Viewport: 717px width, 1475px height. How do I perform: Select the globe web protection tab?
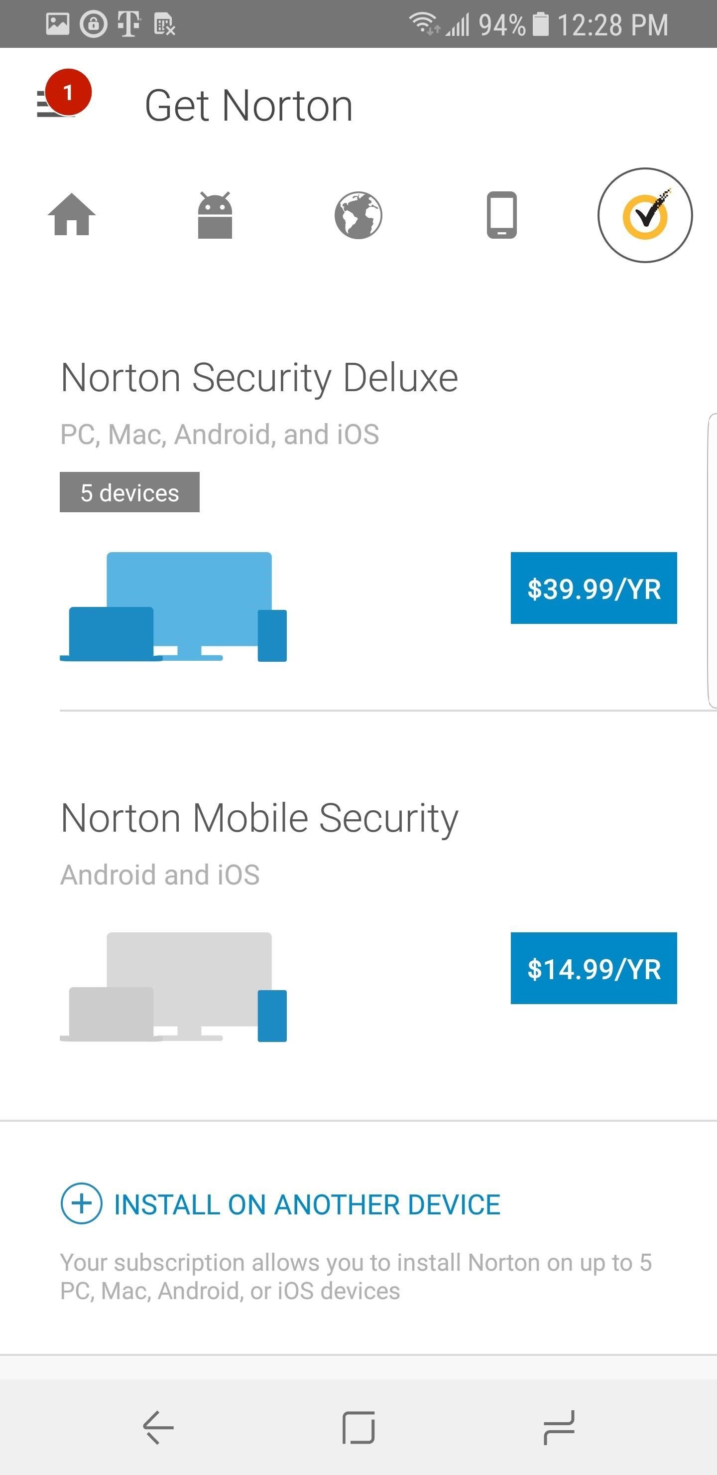tap(358, 215)
